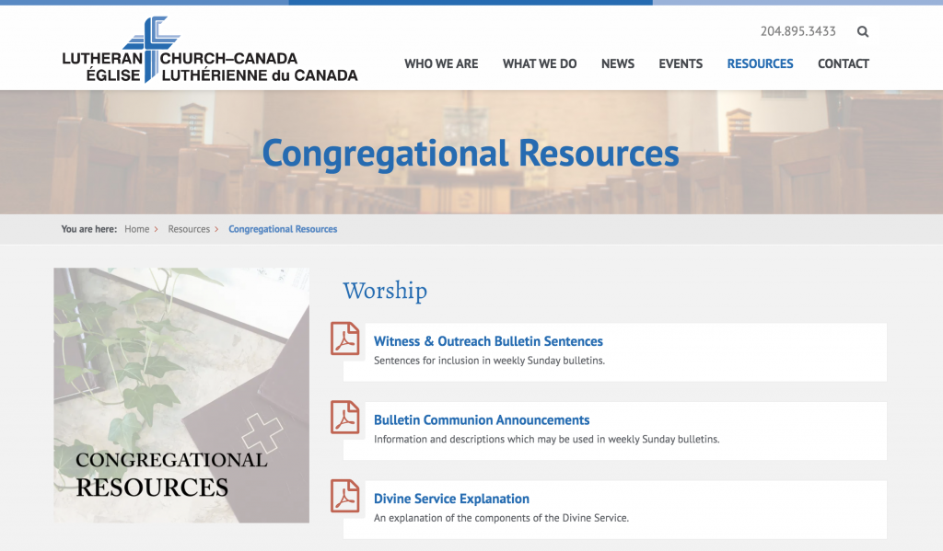Screen dimensions: 943x551
Task: Click the Congregational Resources ivy image
Action: click(x=181, y=395)
